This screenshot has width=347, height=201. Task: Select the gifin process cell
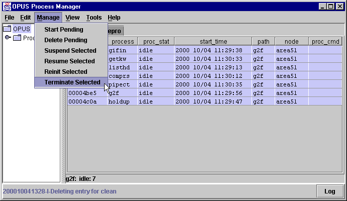coord(123,50)
